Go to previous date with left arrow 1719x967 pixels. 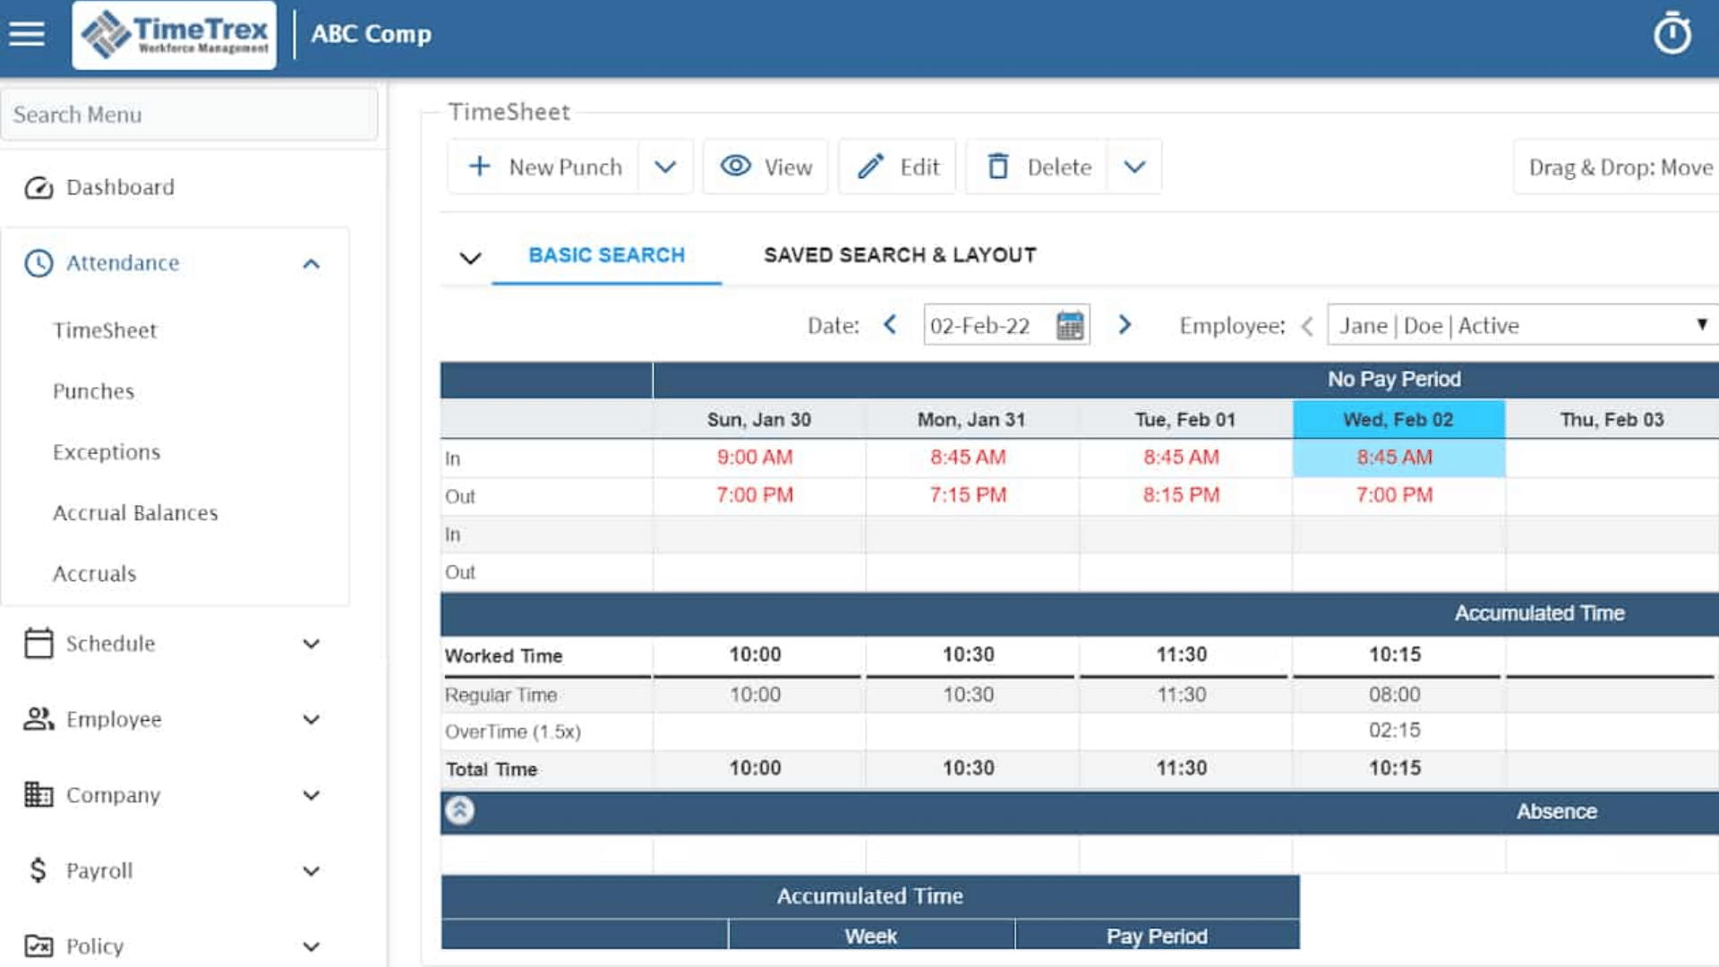pyautogui.click(x=890, y=325)
